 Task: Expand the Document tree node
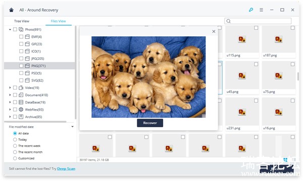pyautogui.click(x=10, y=95)
